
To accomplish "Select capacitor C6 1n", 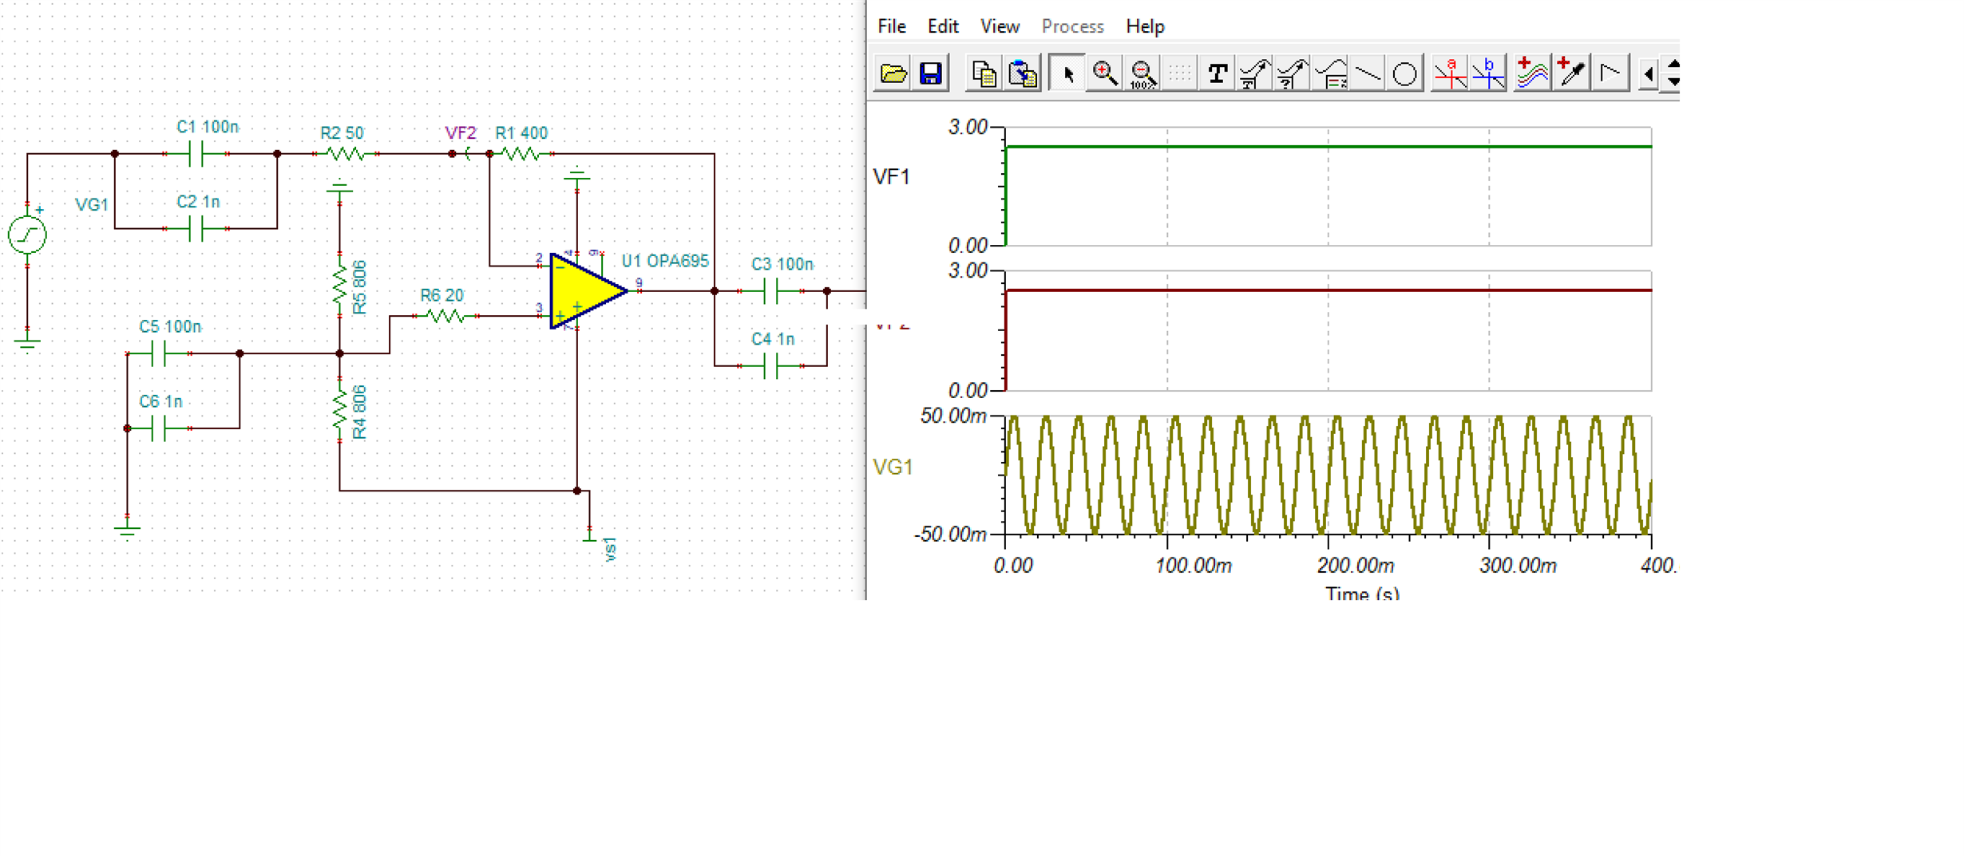I will [x=158, y=428].
